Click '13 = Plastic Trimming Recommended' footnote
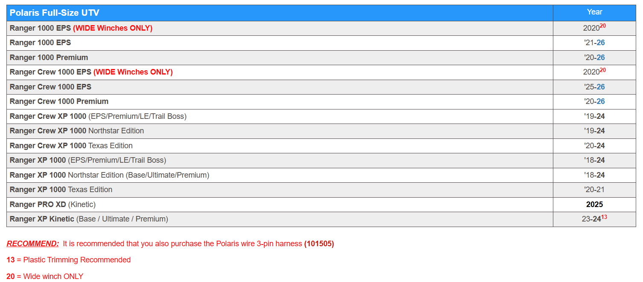 (69, 260)
